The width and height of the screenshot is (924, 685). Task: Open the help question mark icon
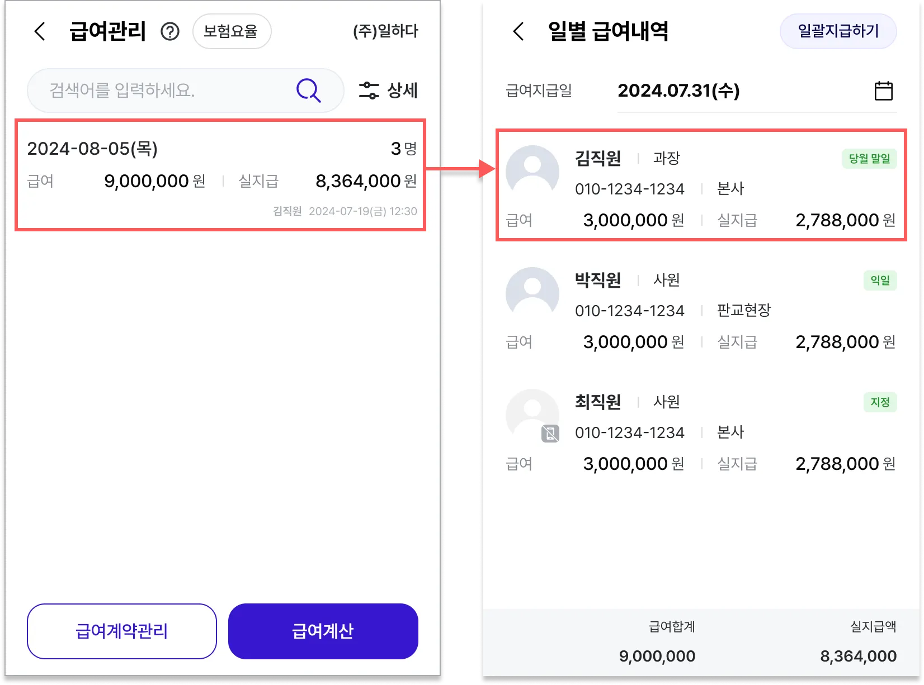pyautogui.click(x=170, y=31)
